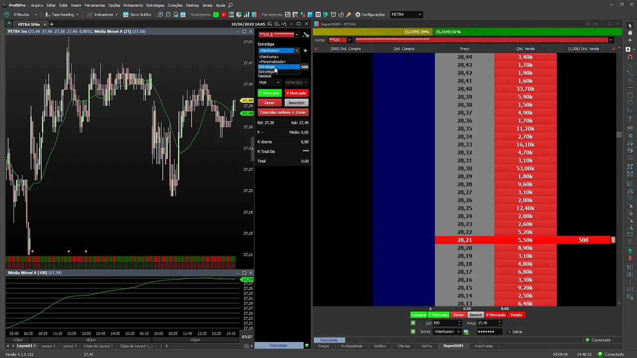Viewport: 637px width, 358px height.
Task: Open the Roteamento menu
Action: [x=133, y=5]
